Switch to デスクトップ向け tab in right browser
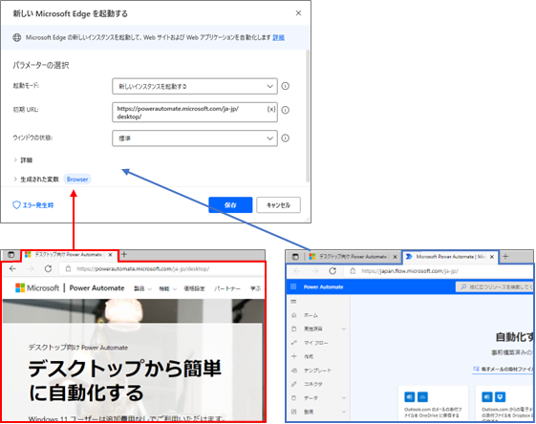The width and height of the screenshot is (536, 424). point(348,257)
